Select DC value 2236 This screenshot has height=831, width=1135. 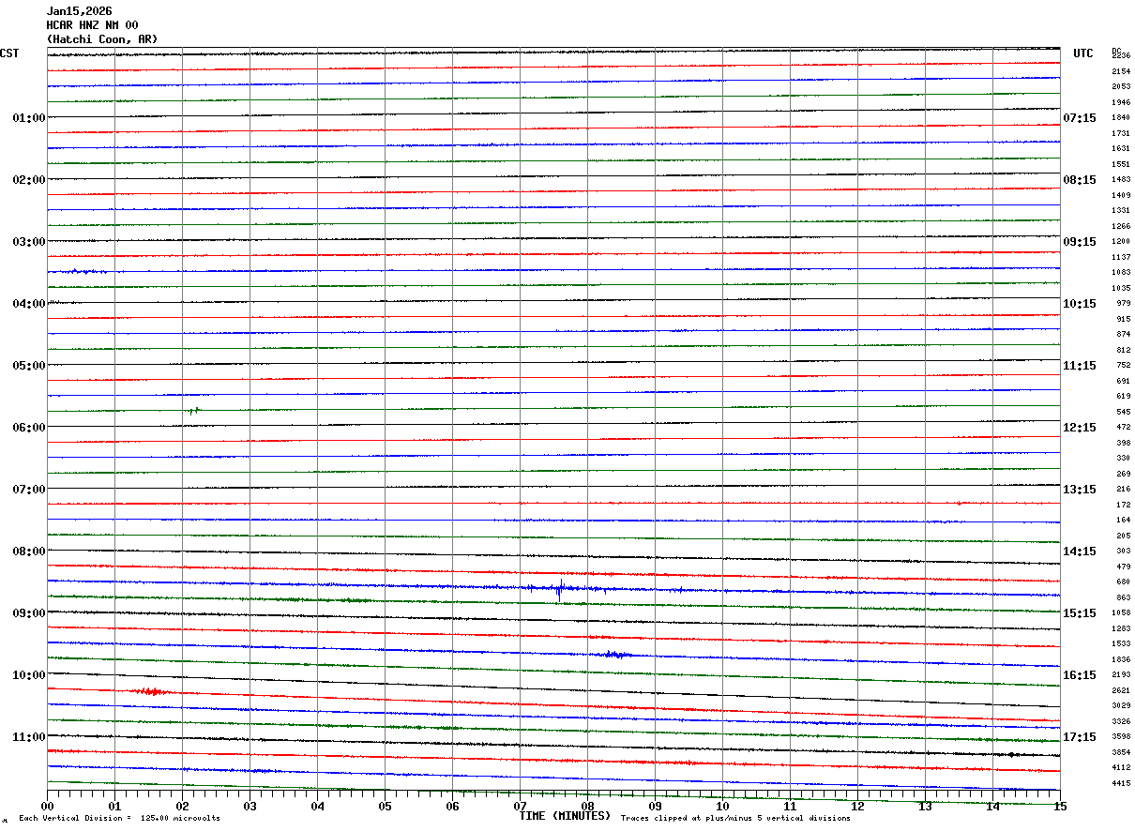[x=1121, y=56]
